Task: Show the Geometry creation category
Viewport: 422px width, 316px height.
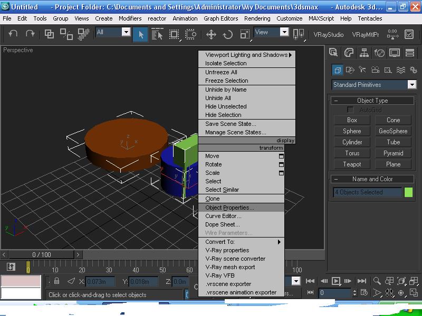Action: [337, 70]
